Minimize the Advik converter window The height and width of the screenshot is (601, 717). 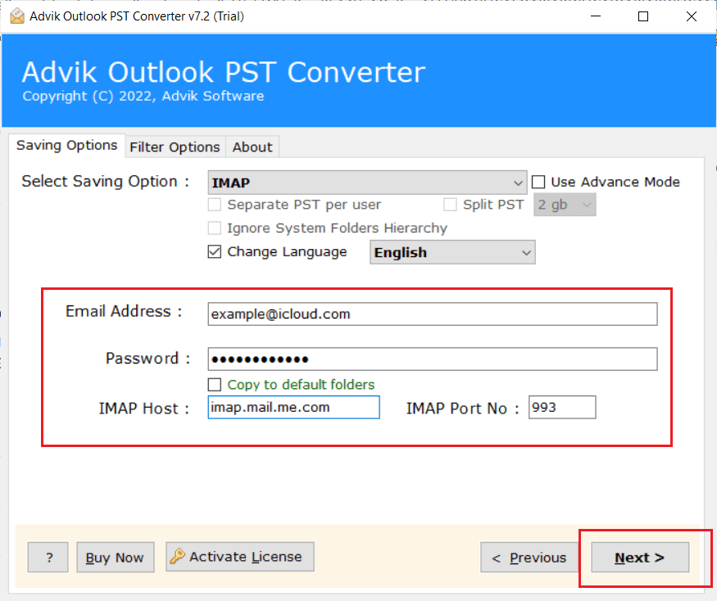point(596,16)
